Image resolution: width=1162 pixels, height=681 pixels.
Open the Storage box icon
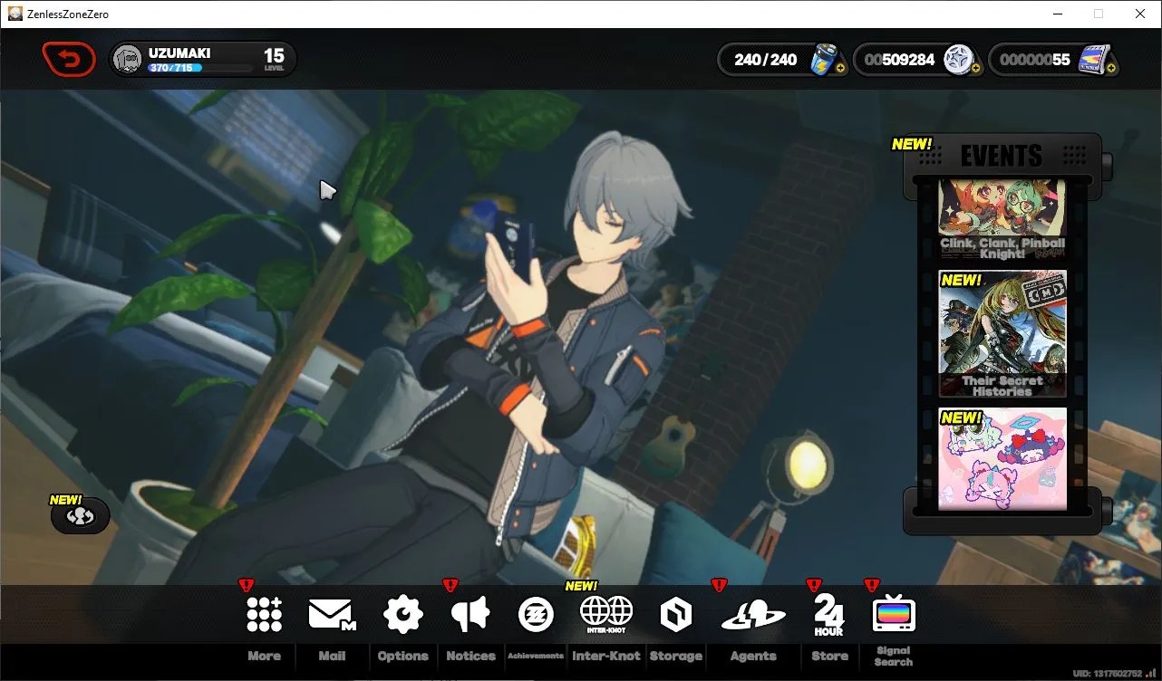tap(676, 615)
